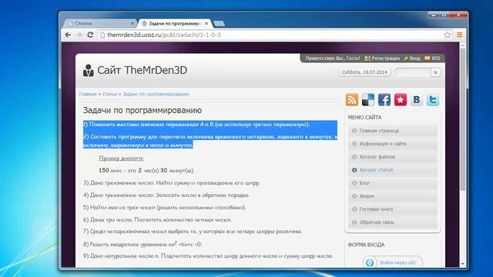
Task: Open 'Информация о сайте' menu item
Action: (393, 144)
